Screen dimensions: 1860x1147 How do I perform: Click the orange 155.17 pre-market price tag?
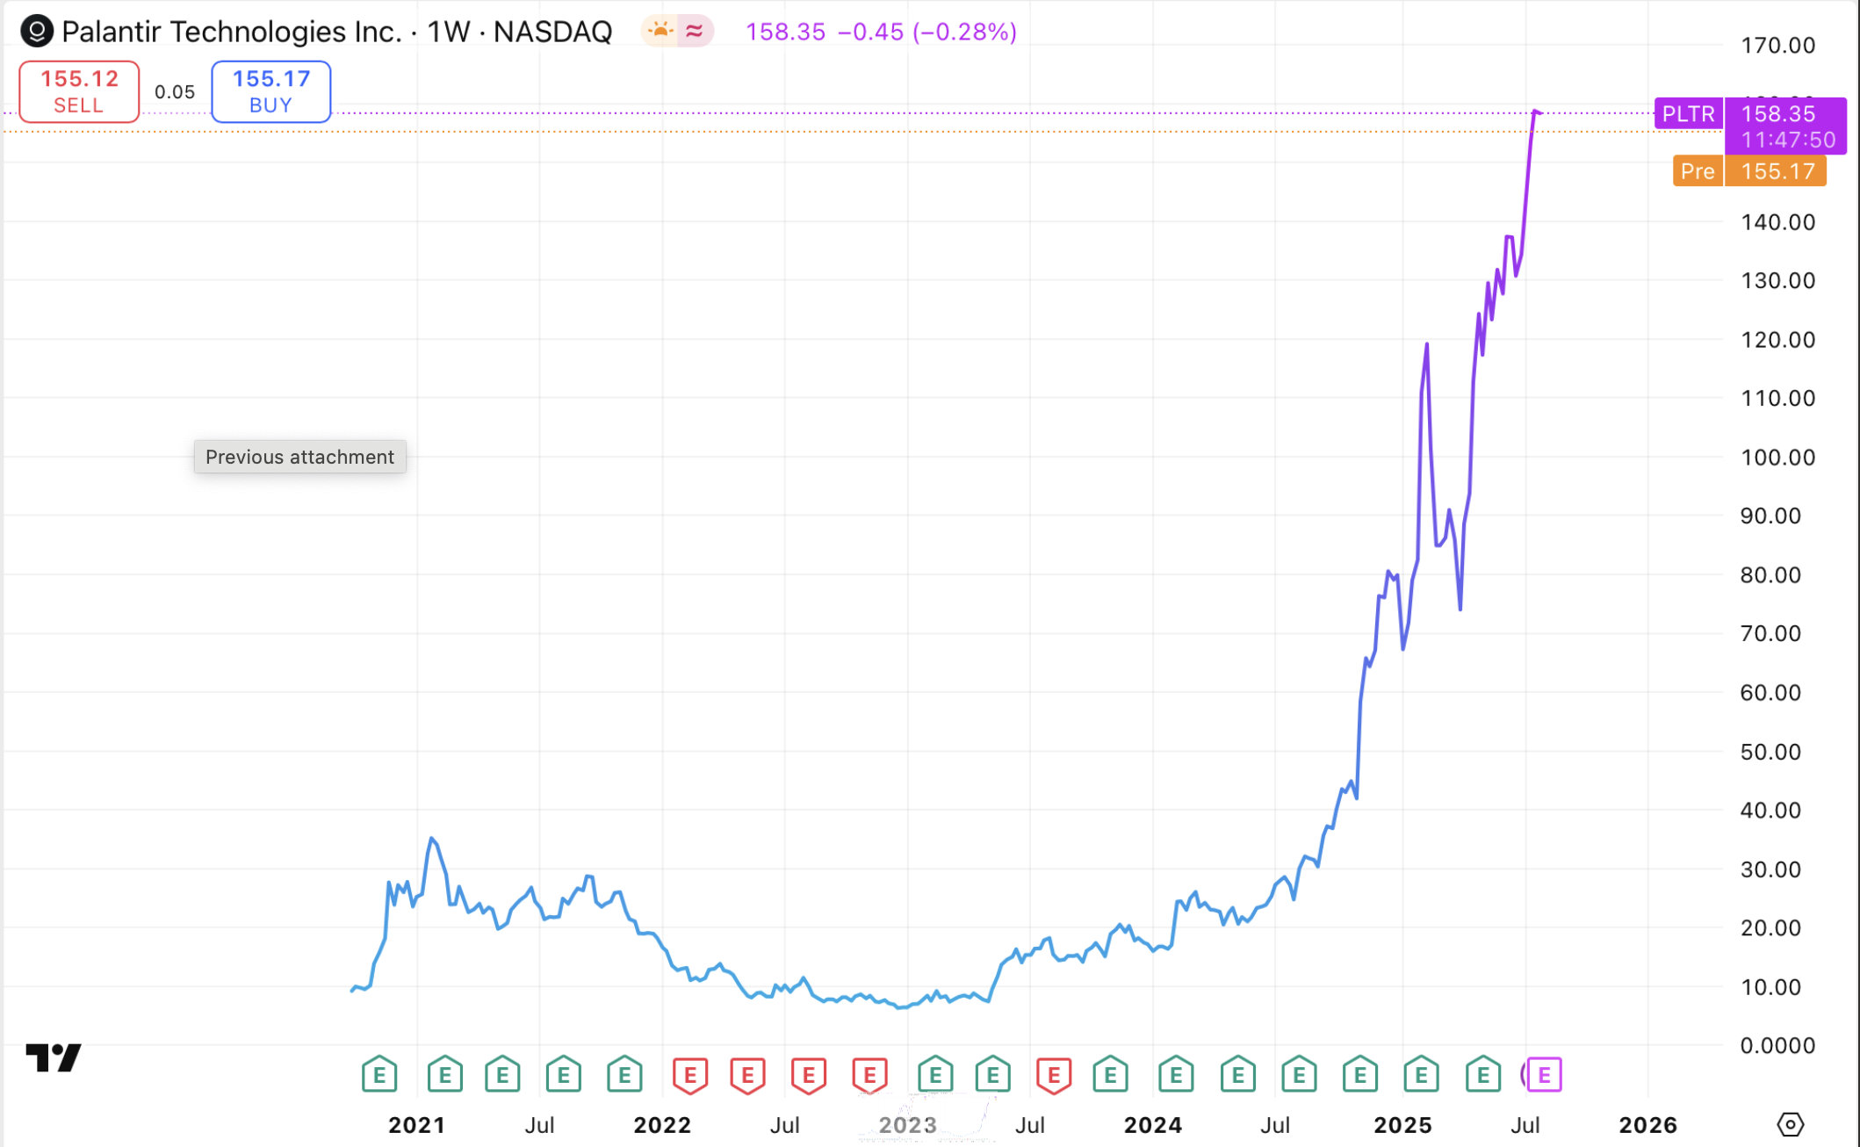(x=1777, y=171)
